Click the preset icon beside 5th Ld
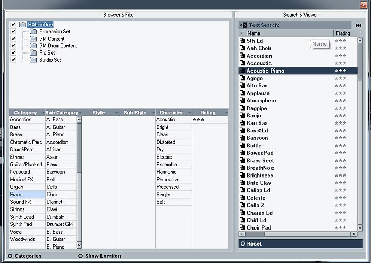 [242, 41]
